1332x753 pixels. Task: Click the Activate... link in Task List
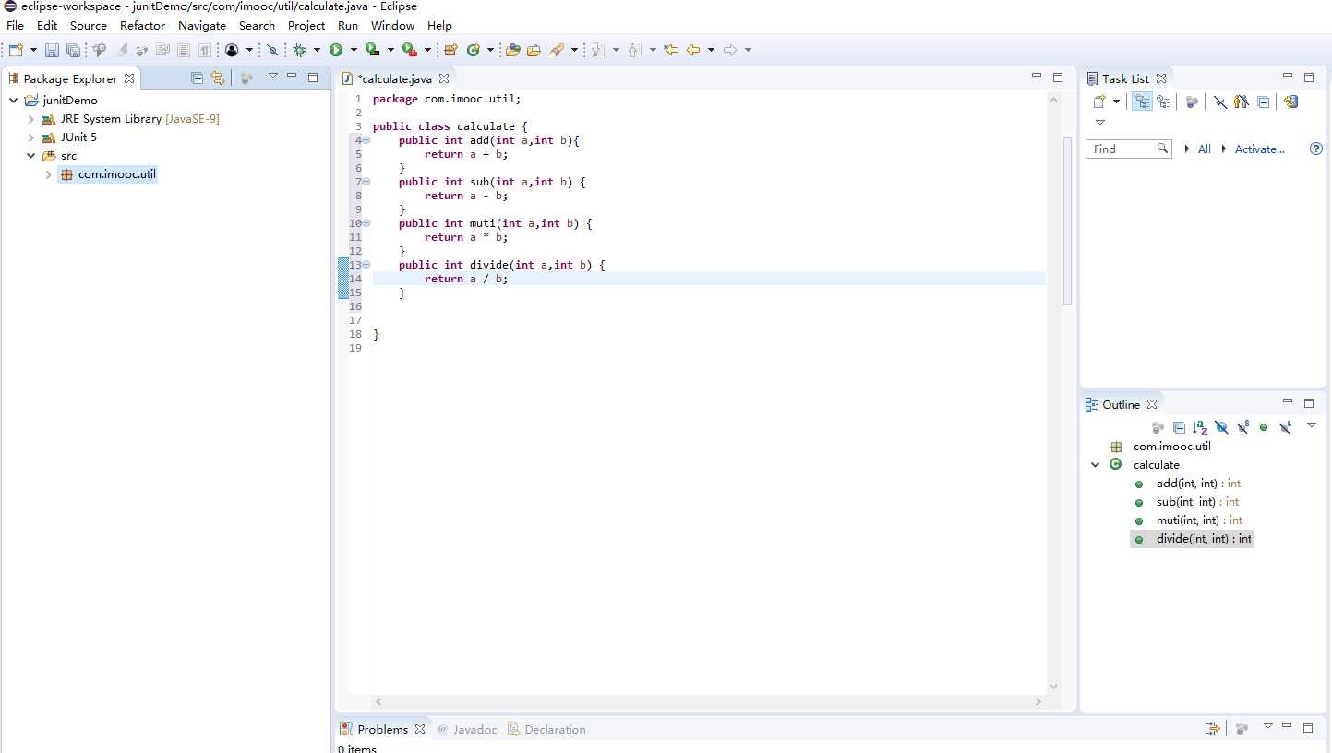pyautogui.click(x=1259, y=149)
